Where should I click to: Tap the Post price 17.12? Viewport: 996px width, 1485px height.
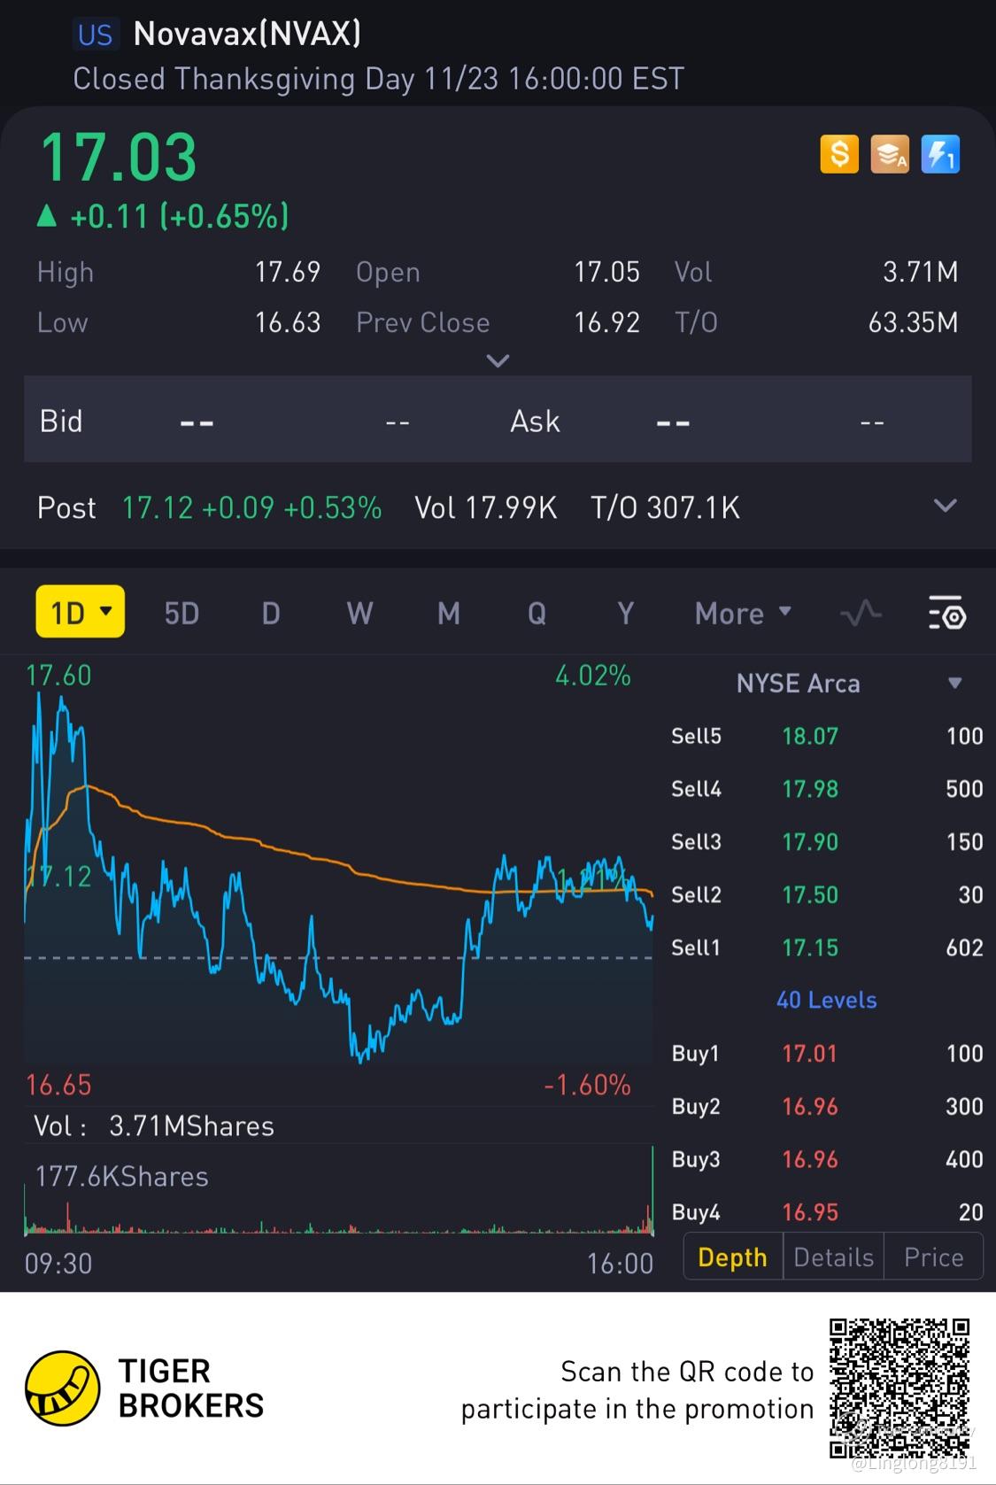[x=158, y=507]
